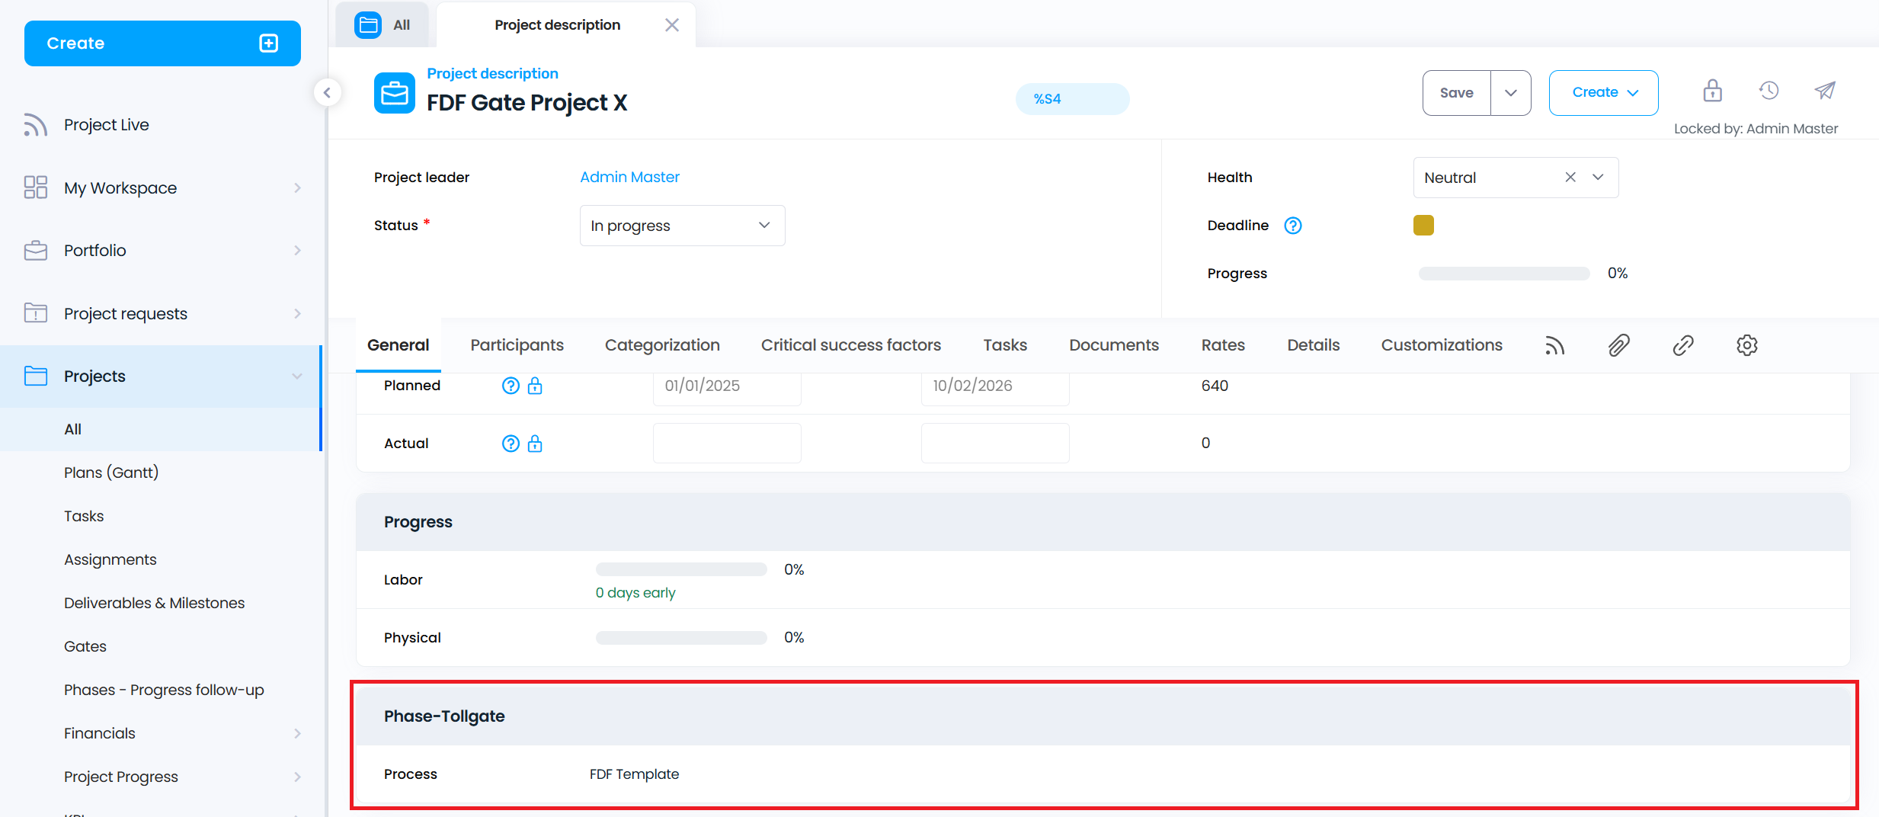
Task: Switch to the Critical success factors tab
Action: 850,345
